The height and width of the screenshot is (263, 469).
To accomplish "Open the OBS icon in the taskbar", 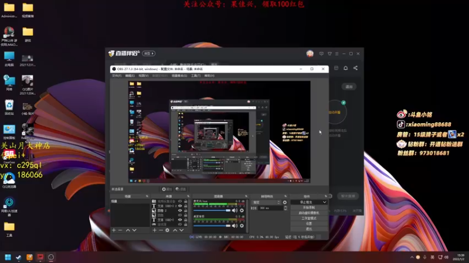I will (51, 257).
